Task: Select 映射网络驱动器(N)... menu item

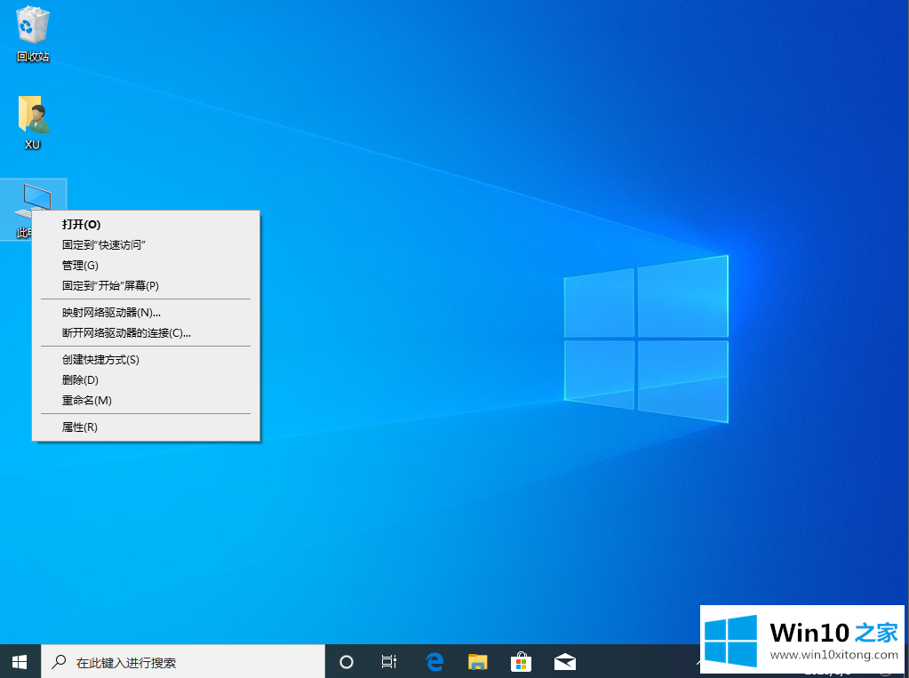Action: pos(111,313)
